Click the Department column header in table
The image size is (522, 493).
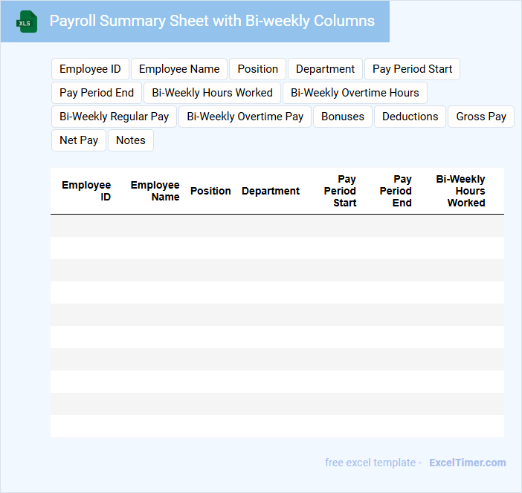(271, 191)
